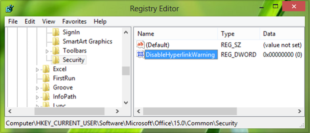This screenshot has height=133, width=310.
Task: Select the SignIn folder icon
Action: [x=56, y=32]
